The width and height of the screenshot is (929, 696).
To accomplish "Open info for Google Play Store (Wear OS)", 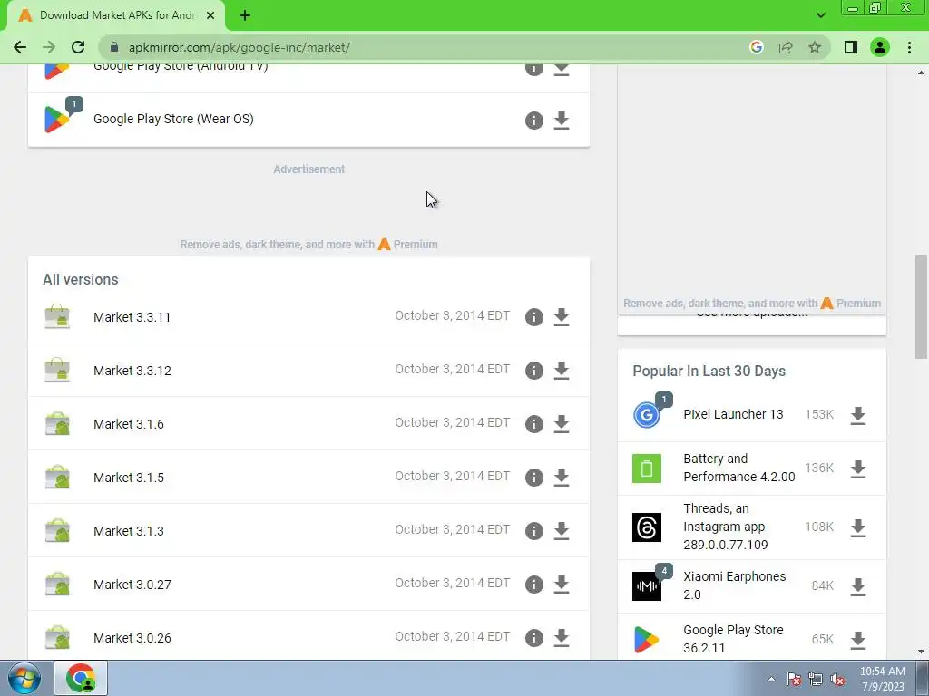I will click(533, 121).
